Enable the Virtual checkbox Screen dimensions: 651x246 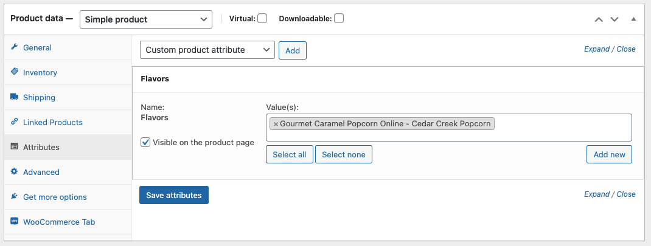point(262,19)
